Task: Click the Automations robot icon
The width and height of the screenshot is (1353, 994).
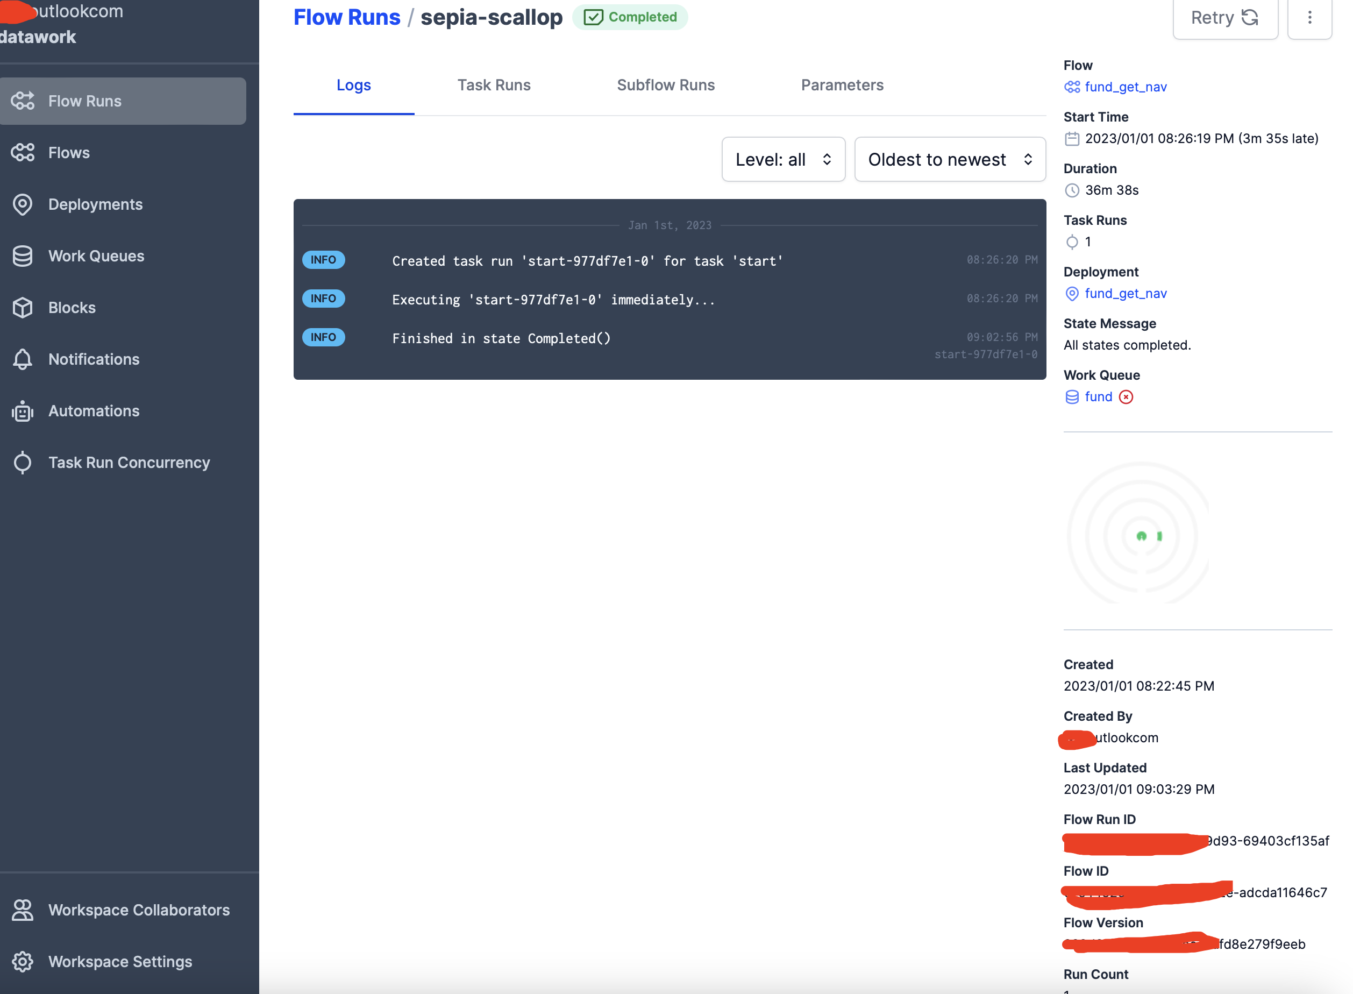Action: (x=23, y=411)
